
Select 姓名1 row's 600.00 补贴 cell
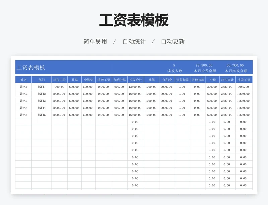point(75,87)
